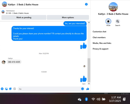
Task: Open the emoji picker in message box
Action: (82, 89)
